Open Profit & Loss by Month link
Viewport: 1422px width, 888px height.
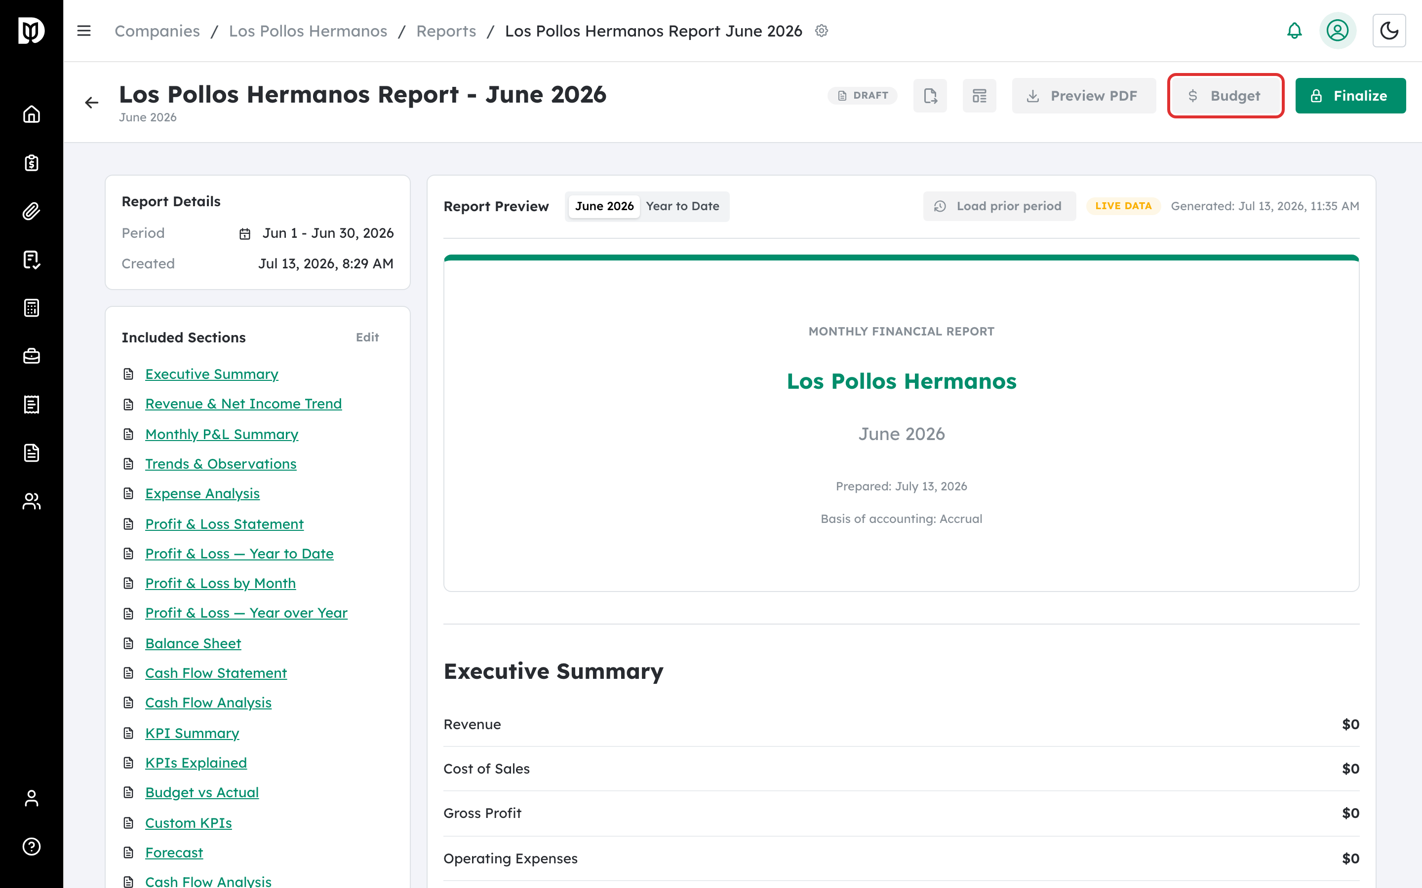220,583
